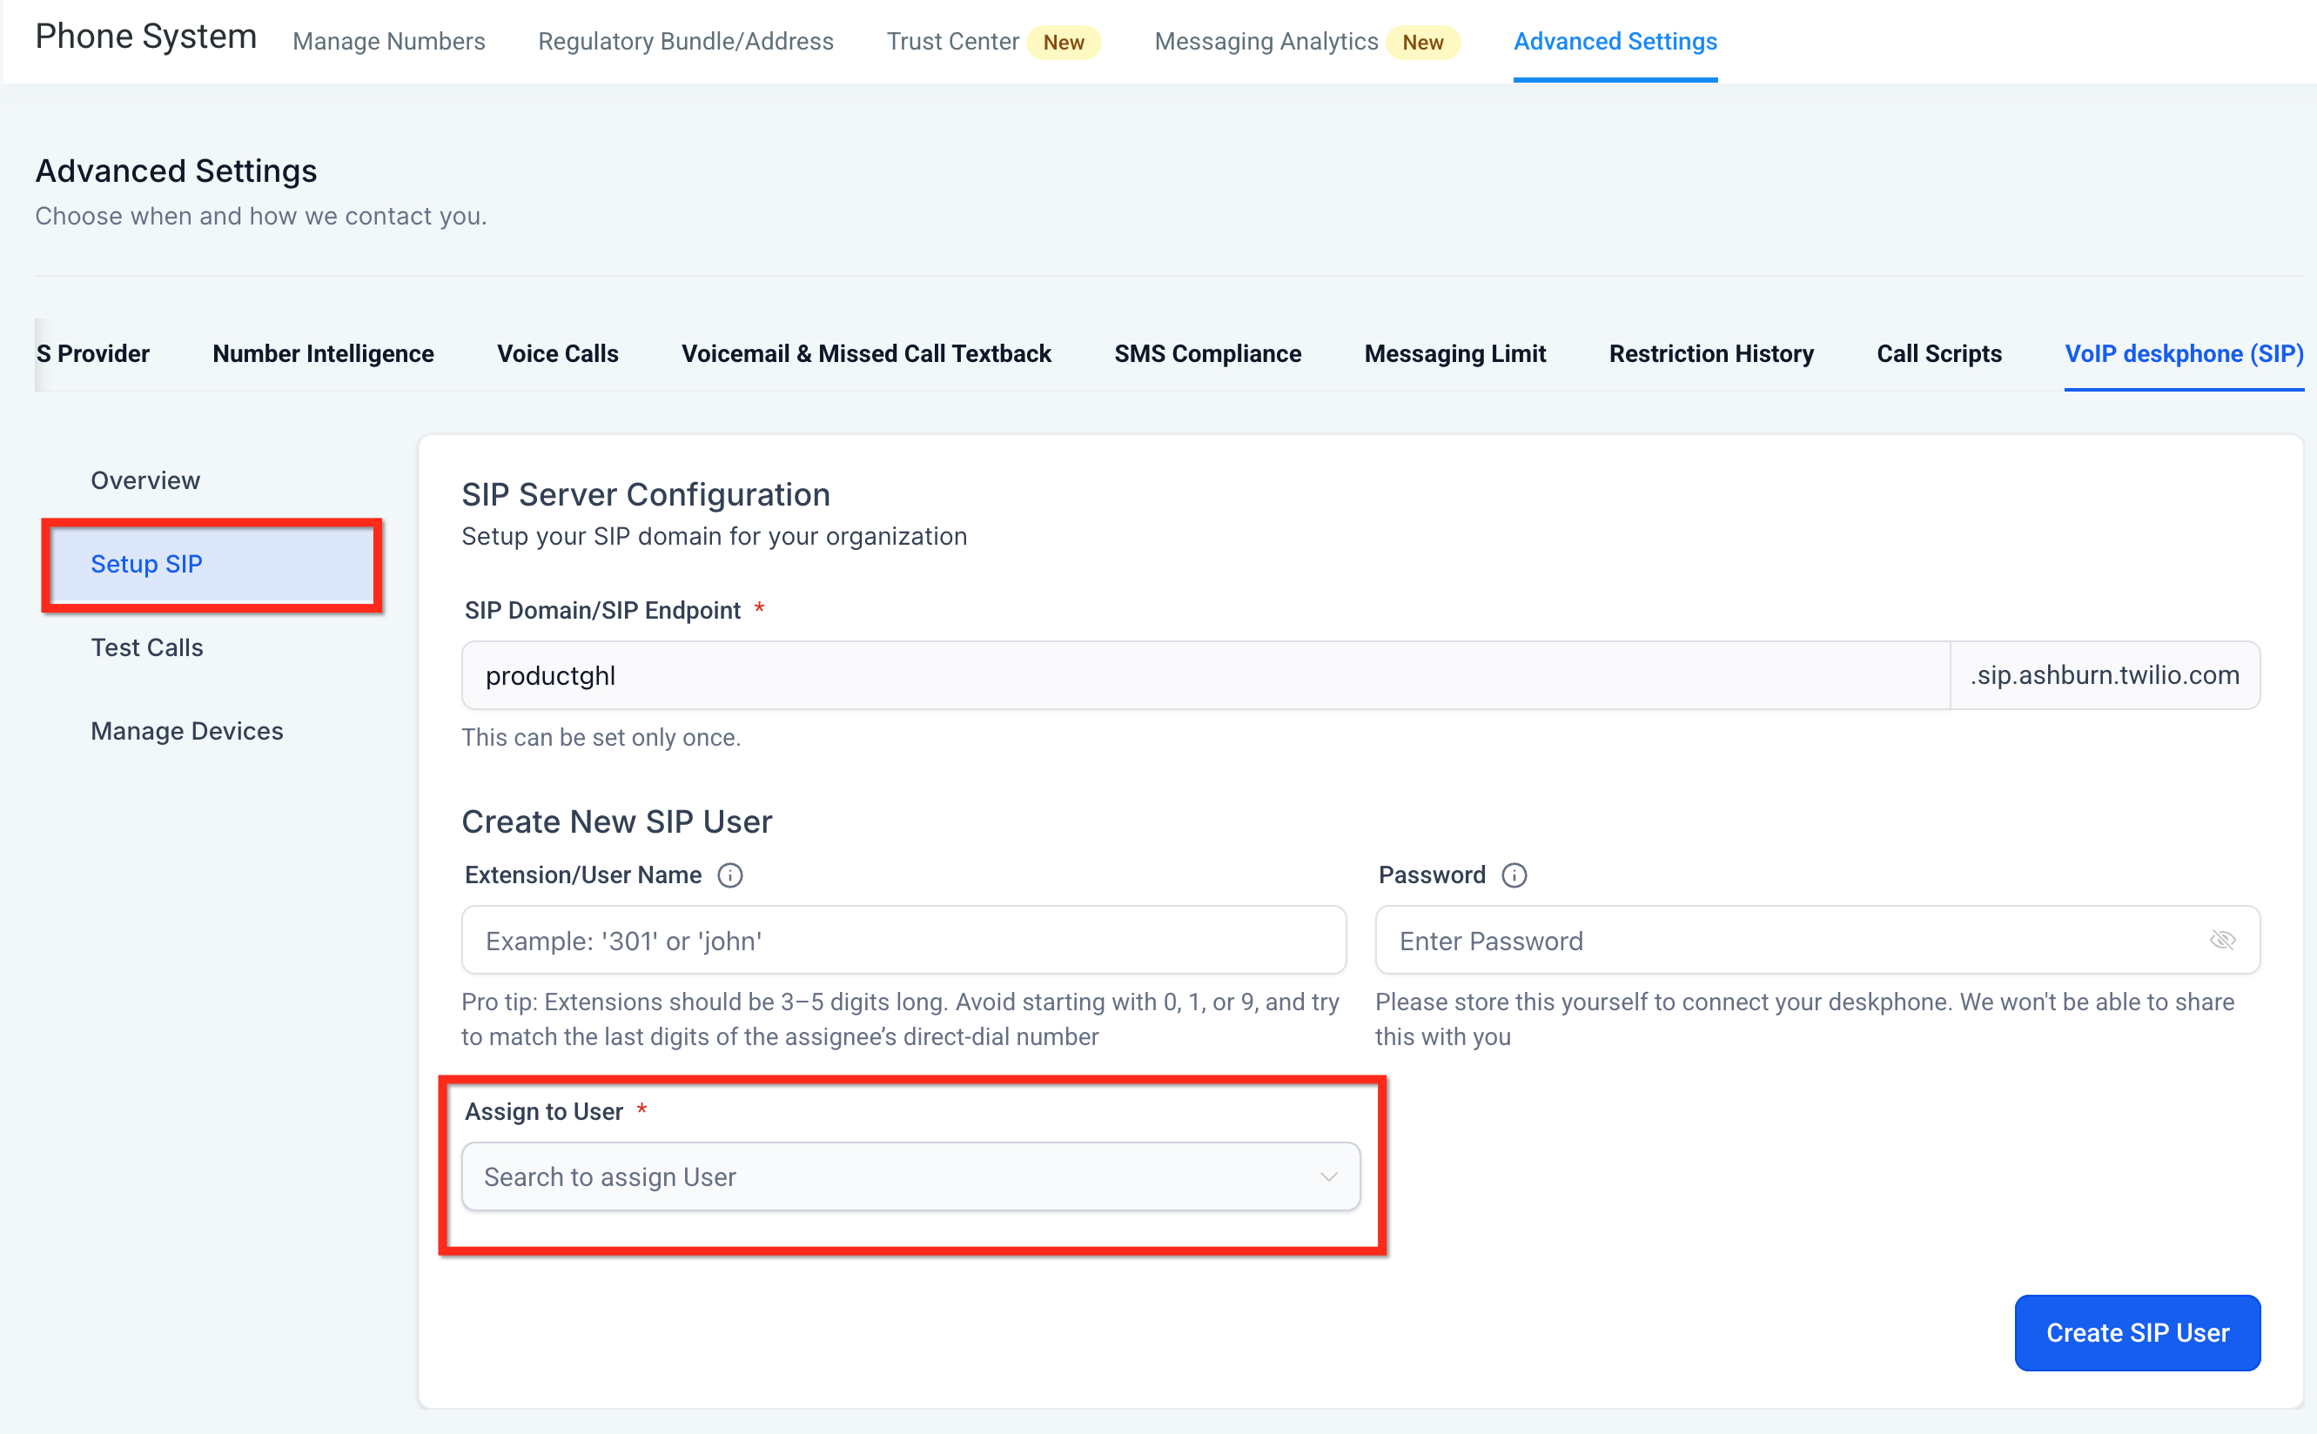2317x1434 pixels.
Task: Open the Messaging Analytics tab
Action: pyautogui.click(x=1266, y=42)
